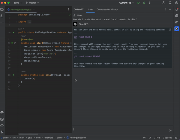Click the java breadcrumb
The image size is (180, 140).
[30, 138]
